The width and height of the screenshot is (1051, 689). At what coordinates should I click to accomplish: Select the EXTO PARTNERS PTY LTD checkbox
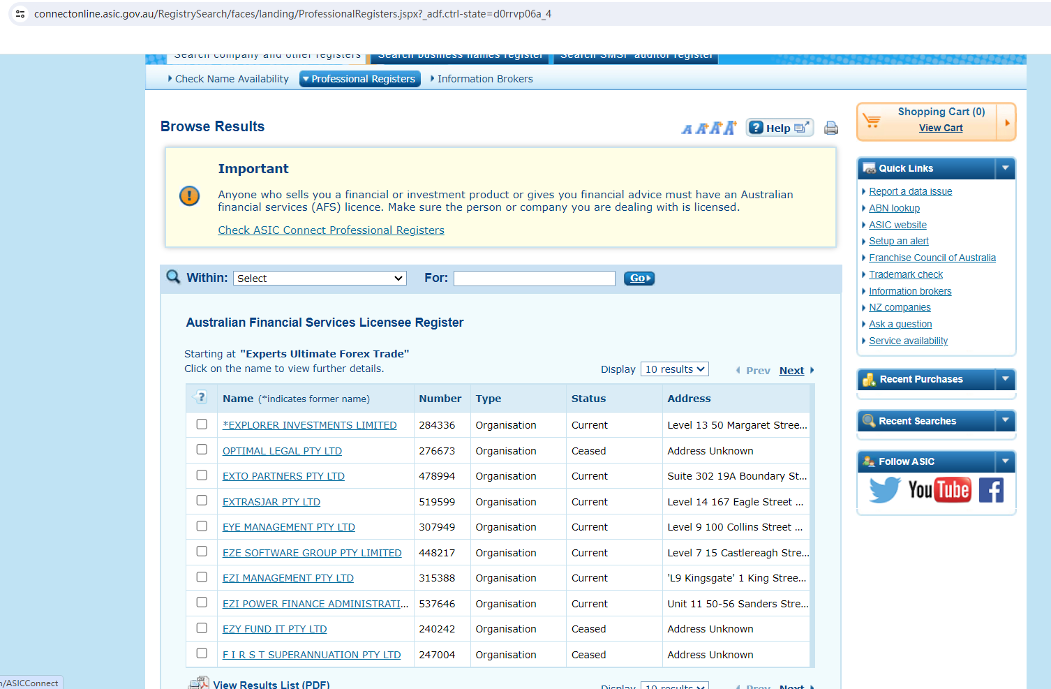[x=202, y=475]
